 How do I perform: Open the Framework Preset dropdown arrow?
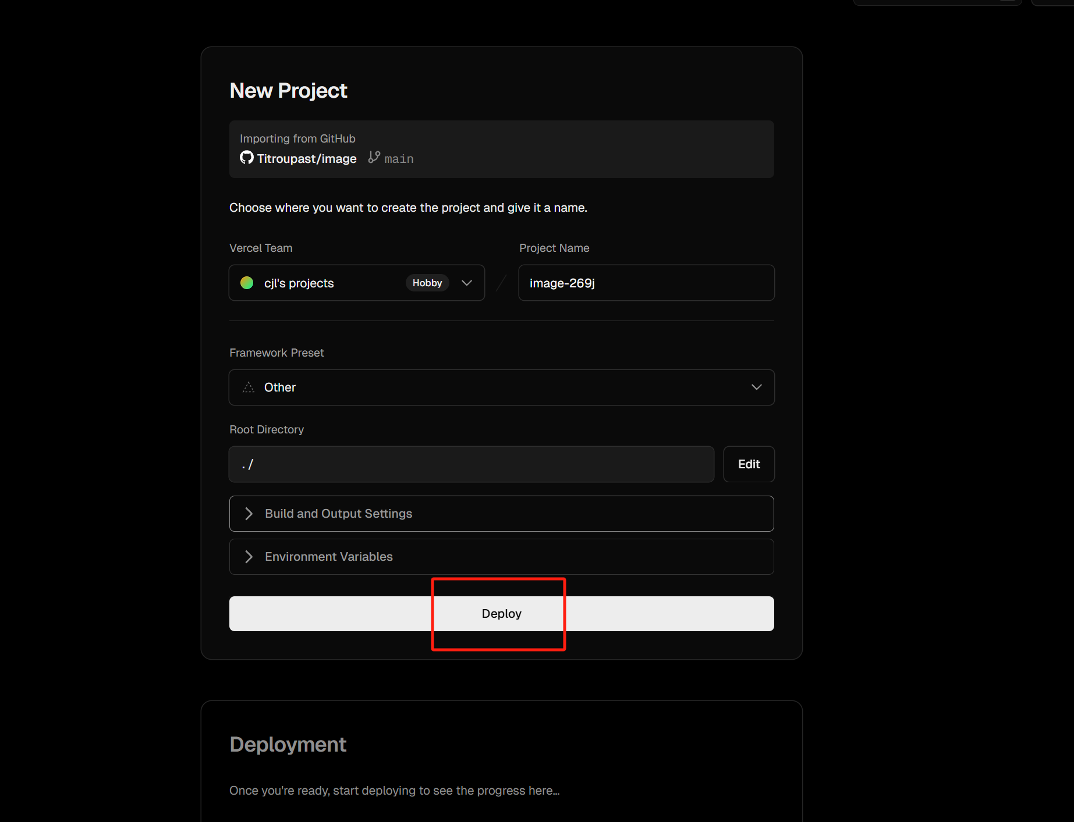pos(756,387)
